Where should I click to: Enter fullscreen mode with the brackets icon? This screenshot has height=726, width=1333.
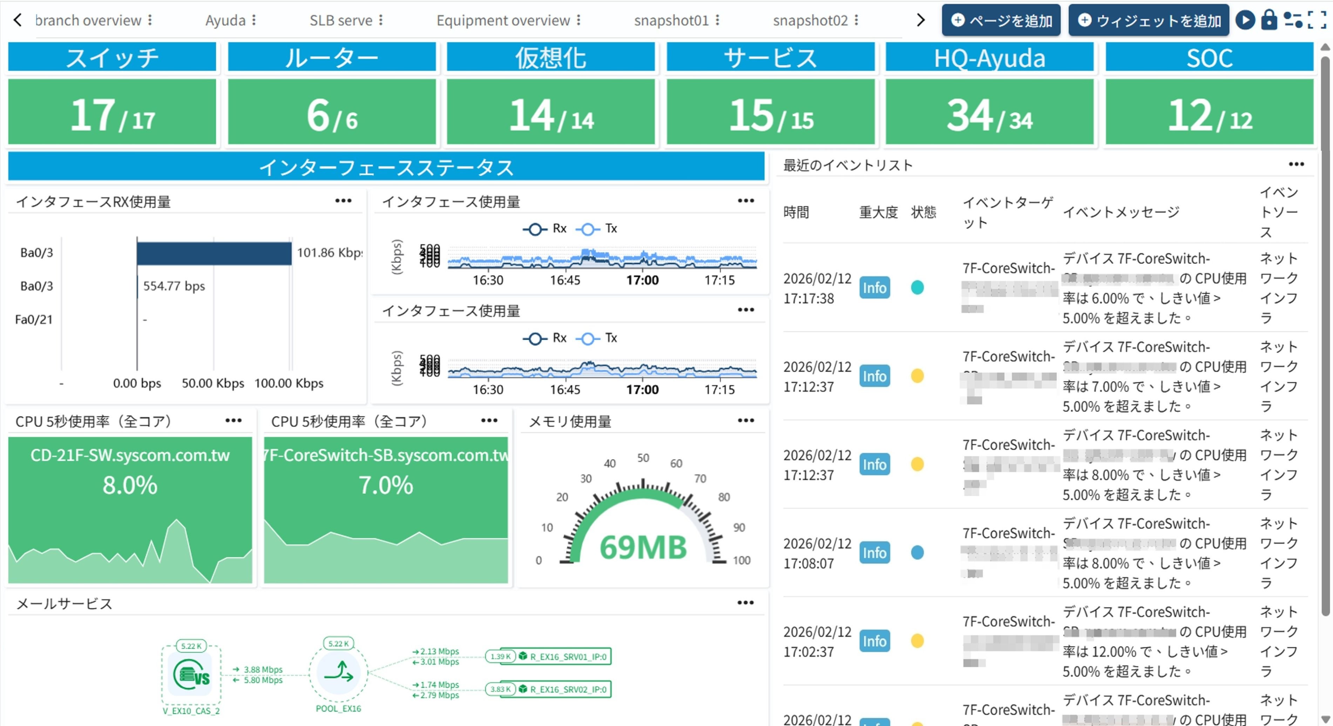pyautogui.click(x=1317, y=20)
